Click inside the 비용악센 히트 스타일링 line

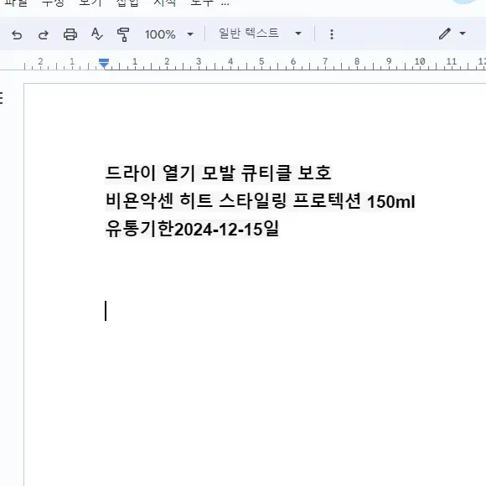pos(260,201)
